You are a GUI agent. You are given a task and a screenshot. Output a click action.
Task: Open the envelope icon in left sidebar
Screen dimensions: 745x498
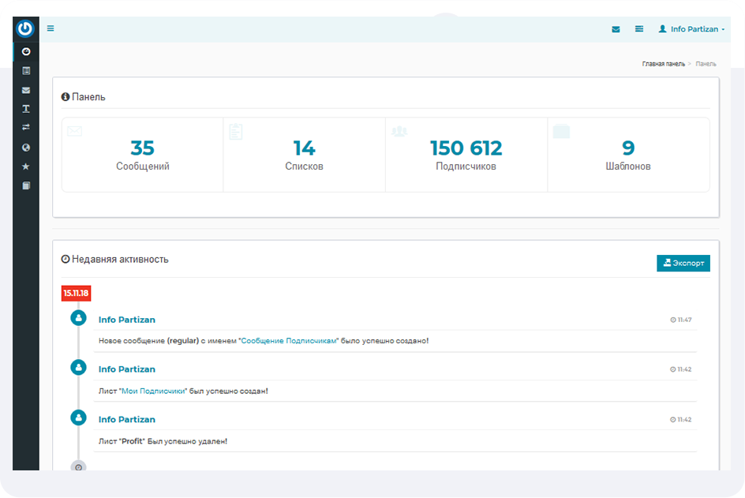[x=26, y=90]
